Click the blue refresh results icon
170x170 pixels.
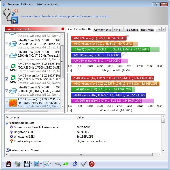click(75, 164)
